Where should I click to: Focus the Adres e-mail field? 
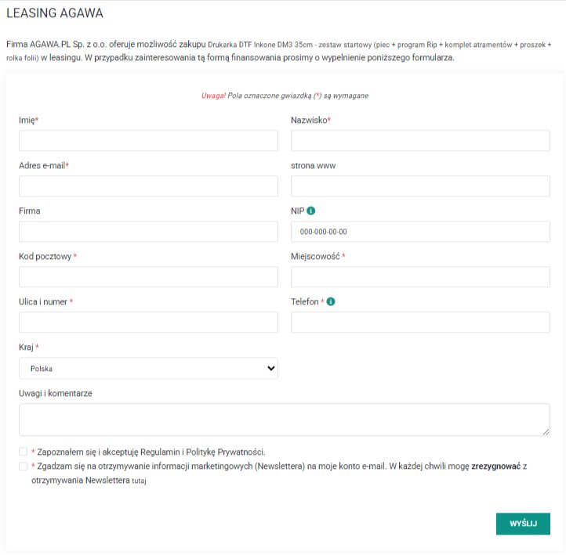(148, 186)
